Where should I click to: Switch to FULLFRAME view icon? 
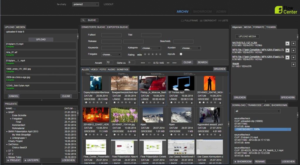click(x=183, y=21)
